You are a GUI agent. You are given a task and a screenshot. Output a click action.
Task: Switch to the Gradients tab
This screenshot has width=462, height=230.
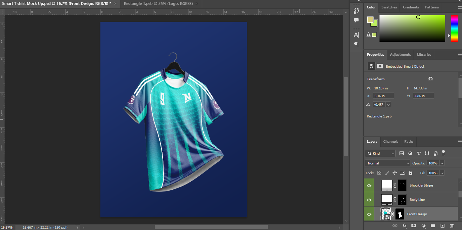411,7
